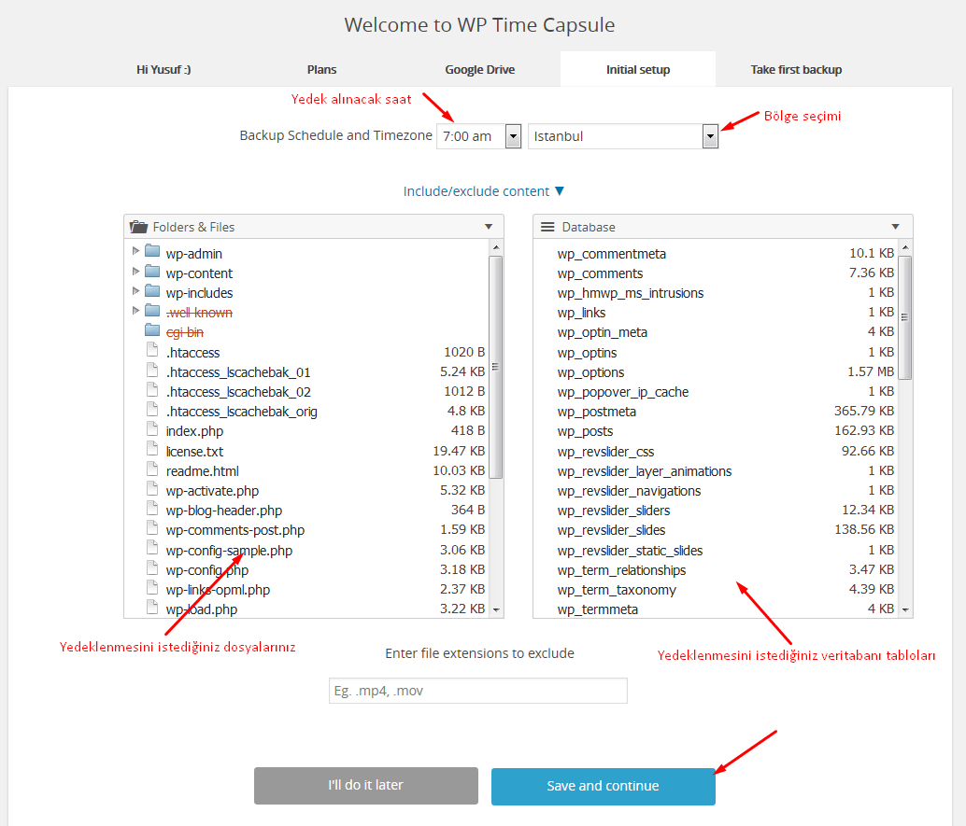Click the folder icon beside wp-content
Image resolution: width=966 pixels, height=826 pixels.
pyautogui.click(x=152, y=273)
